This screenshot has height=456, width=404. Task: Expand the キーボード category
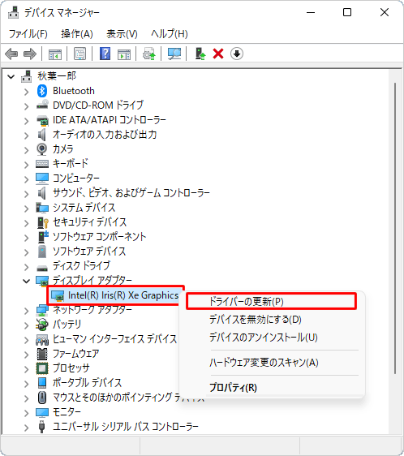point(27,165)
